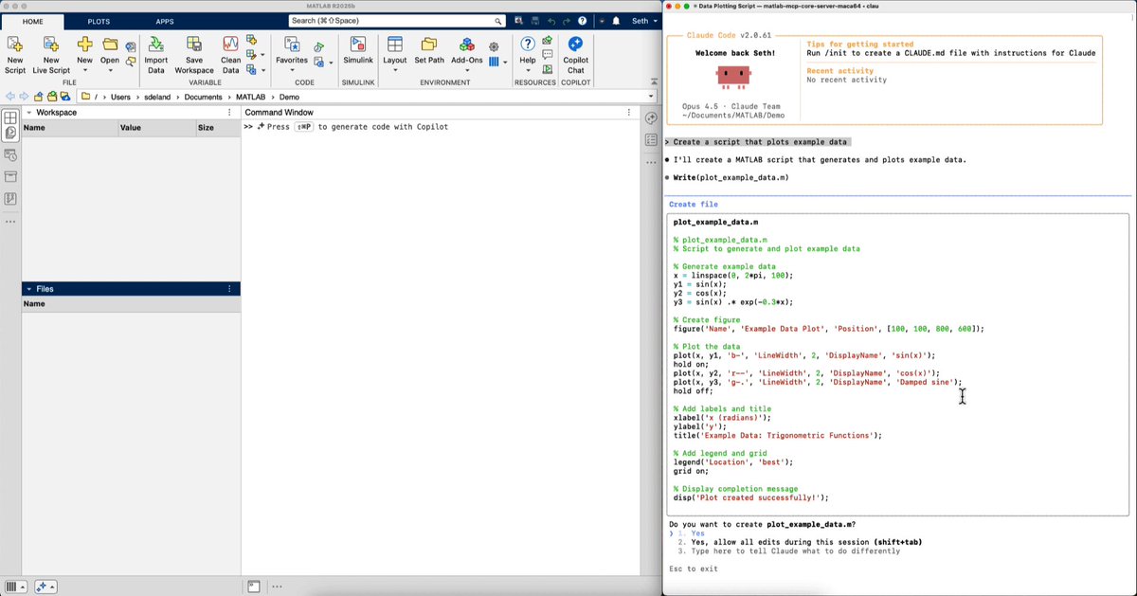Switch to the HOME tab
The image size is (1137, 596).
[32, 21]
